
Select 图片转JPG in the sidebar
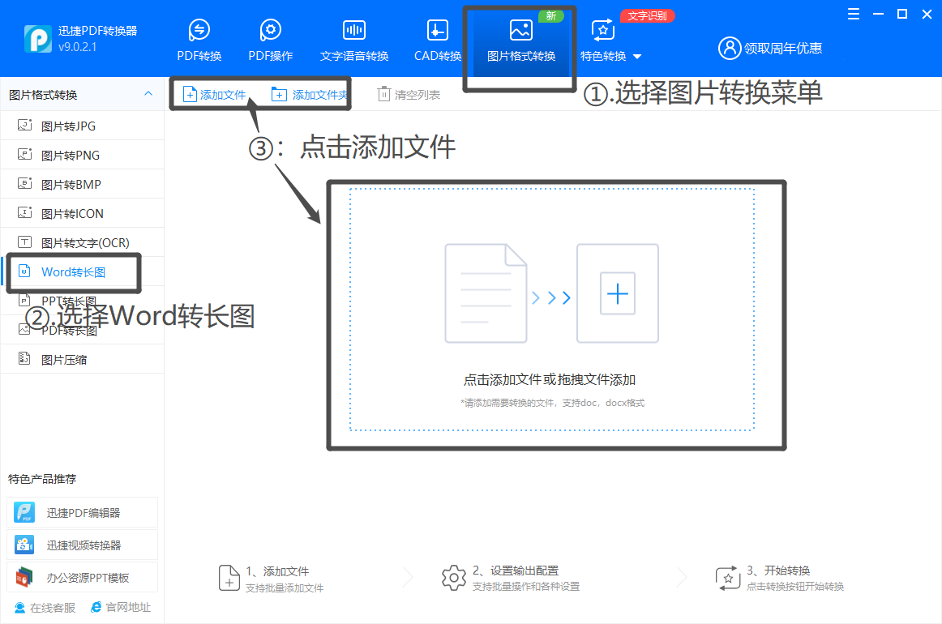83,126
